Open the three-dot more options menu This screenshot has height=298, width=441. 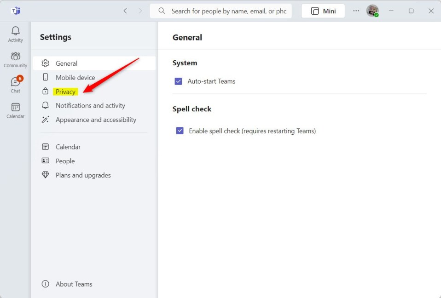tap(356, 11)
